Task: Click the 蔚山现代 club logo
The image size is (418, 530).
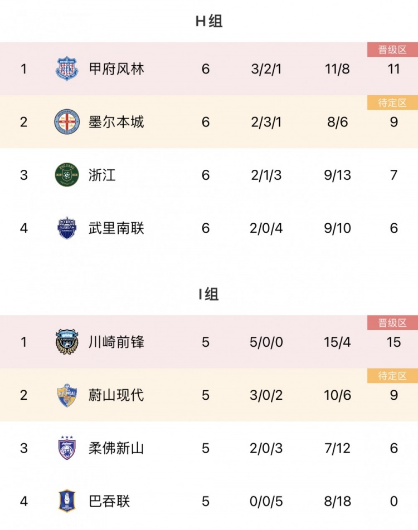Action: [x=67, y=395]
